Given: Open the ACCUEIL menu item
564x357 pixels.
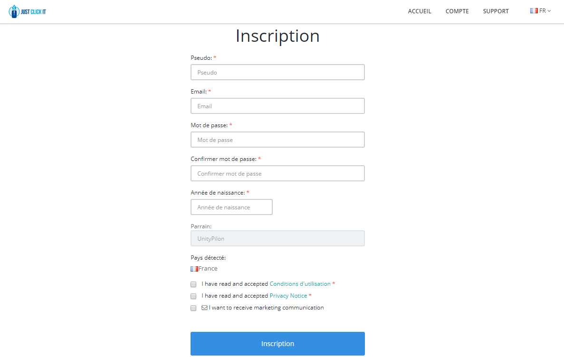Looking at the screenshot, I should pos(420,11).
